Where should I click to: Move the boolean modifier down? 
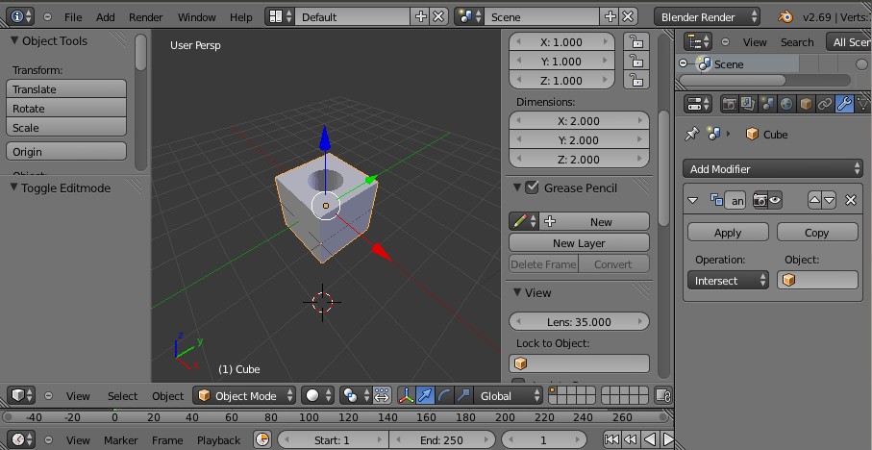click(x=829, y=200)
